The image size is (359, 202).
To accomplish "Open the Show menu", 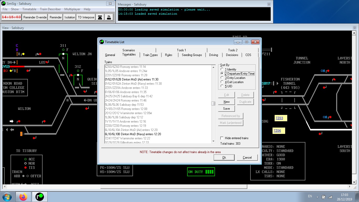I will 15,9.
